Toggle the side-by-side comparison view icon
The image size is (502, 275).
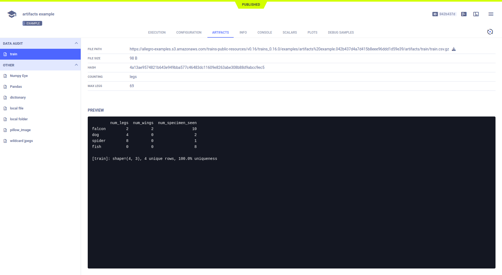tap(476, 14)
